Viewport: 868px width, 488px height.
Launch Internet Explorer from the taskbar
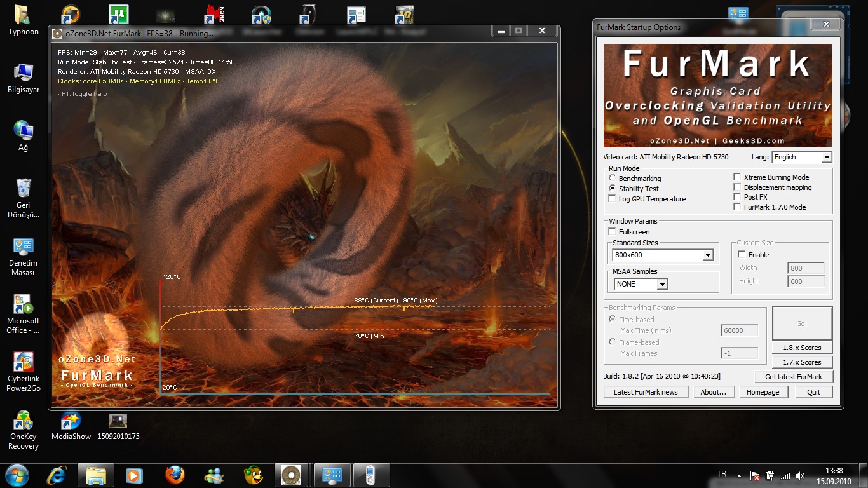click(57, 475)
